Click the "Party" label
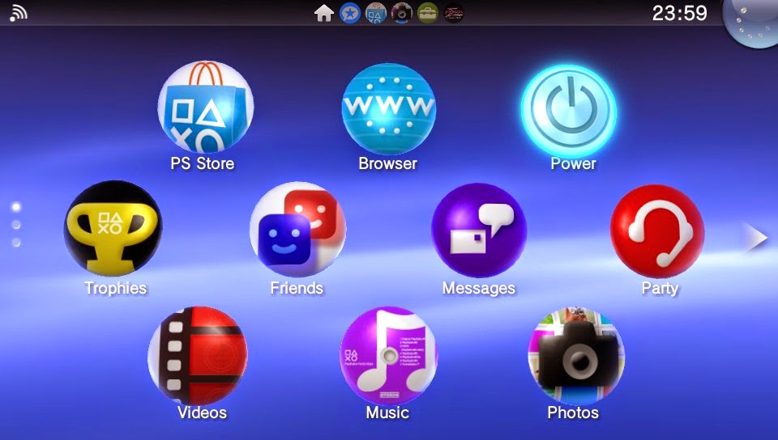778x440 pixels. [x=660, y=289]
